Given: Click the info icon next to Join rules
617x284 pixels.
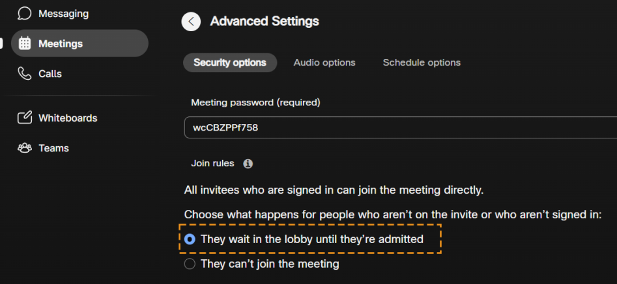Looking at the screenshot, I should (248, 164).
